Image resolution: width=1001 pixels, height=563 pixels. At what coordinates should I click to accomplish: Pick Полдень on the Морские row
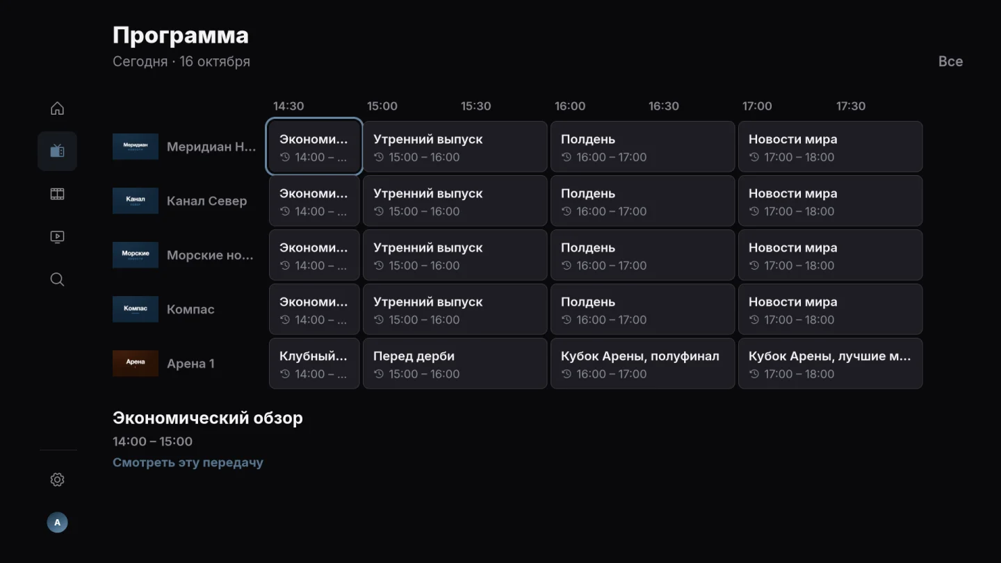click(643, 255)
